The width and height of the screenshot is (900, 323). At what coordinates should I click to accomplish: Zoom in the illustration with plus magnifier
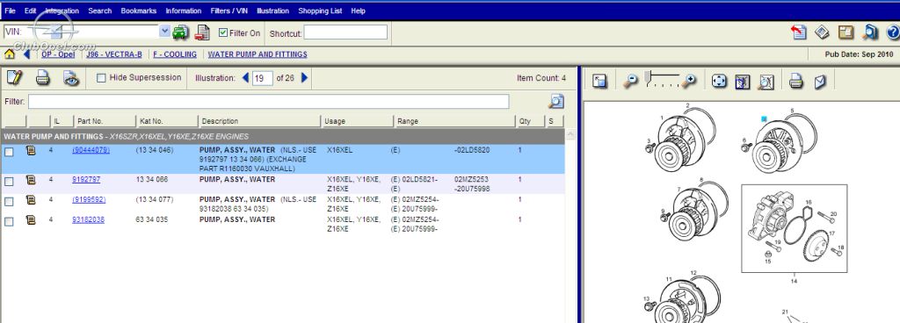pyautogui.click(x=689, y=82)
